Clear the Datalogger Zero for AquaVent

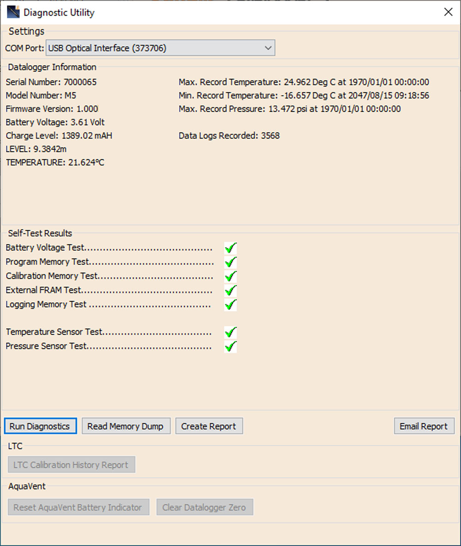point(205,507)
